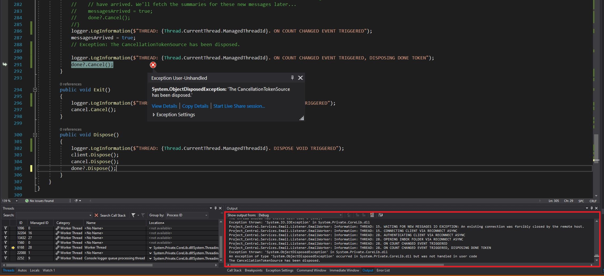Click the No issues found indicator
The width and height of the screenshot is (604, 276).
39,201
